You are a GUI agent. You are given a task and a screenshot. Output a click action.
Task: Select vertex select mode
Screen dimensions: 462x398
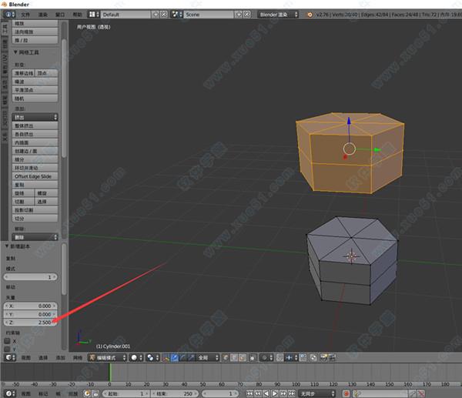[x=226, y=358]
